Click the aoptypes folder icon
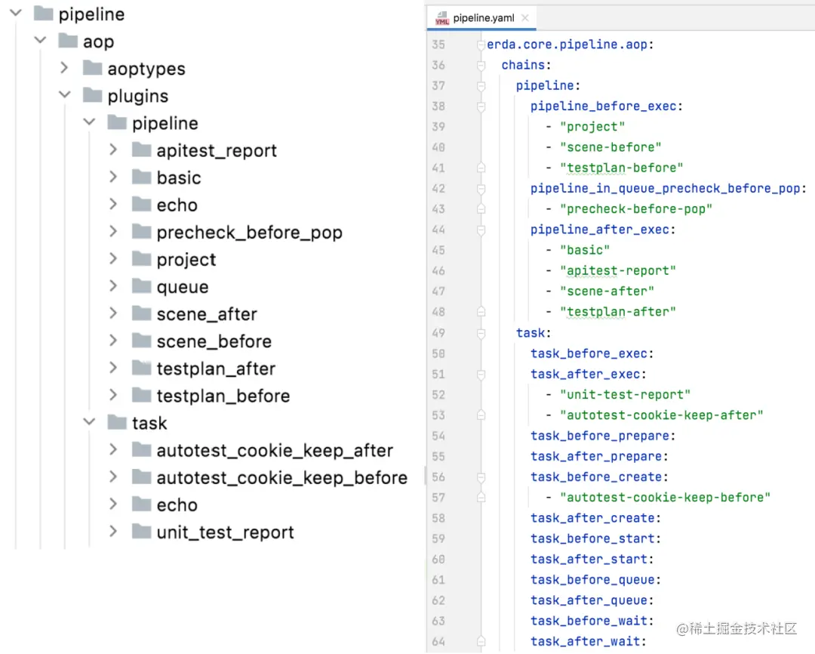 93,68
